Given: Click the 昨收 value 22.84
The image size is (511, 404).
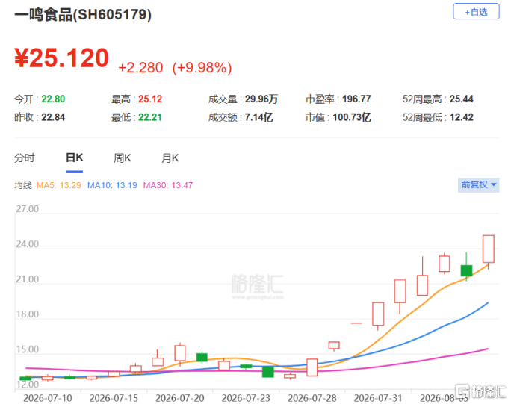Looking at the screenshot, I should pos(53,117).
